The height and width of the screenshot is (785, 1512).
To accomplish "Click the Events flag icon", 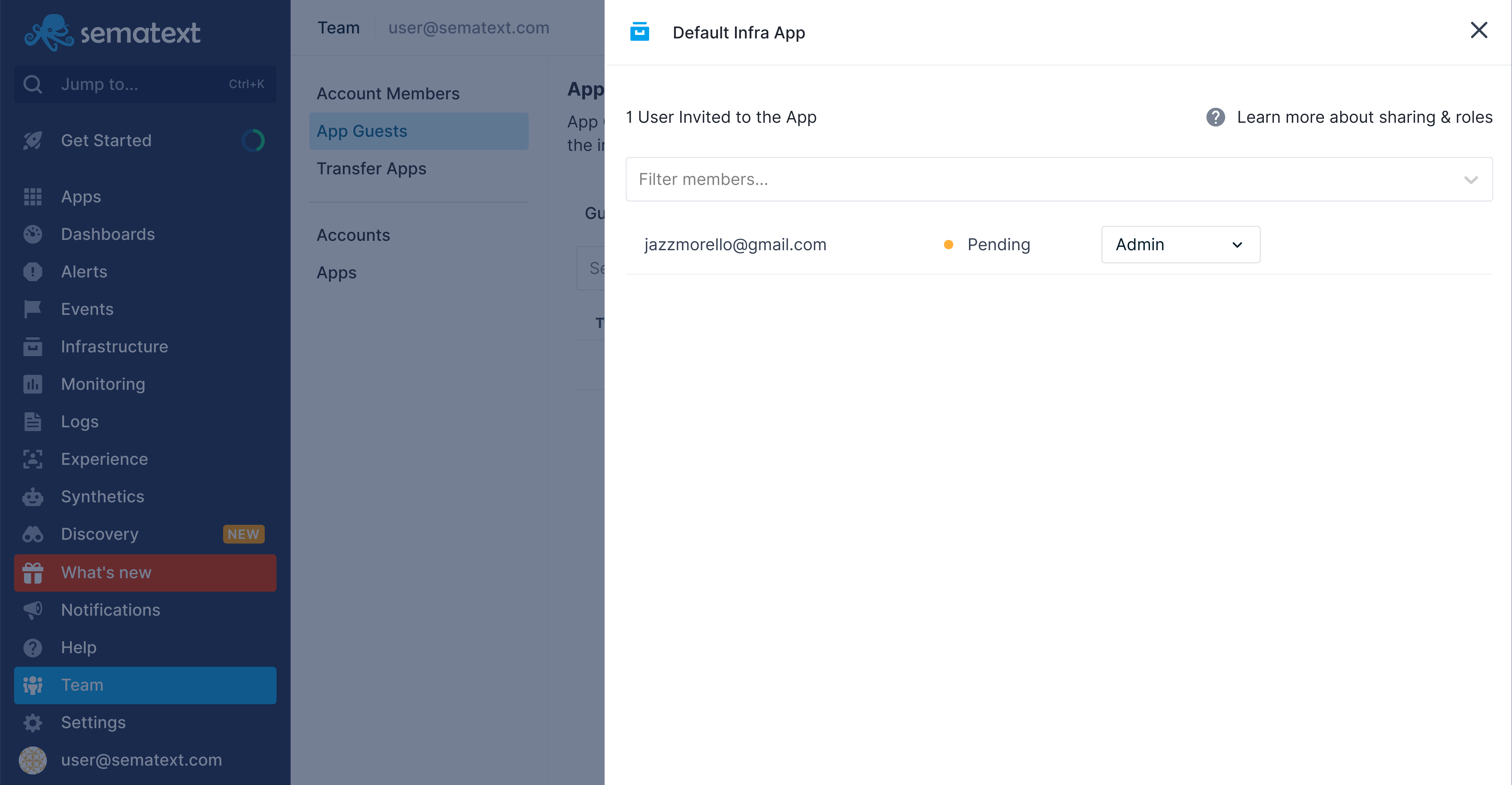I will 32,309.
